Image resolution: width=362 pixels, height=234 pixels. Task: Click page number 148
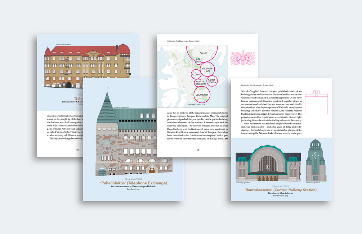pos(197,150)
